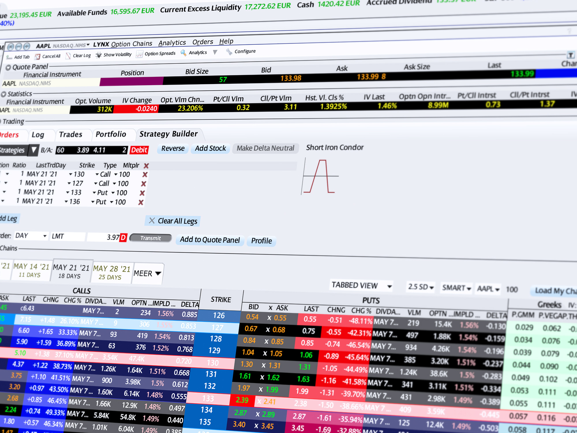
Task: Open the Orders menu
Action: coord(203,42)
